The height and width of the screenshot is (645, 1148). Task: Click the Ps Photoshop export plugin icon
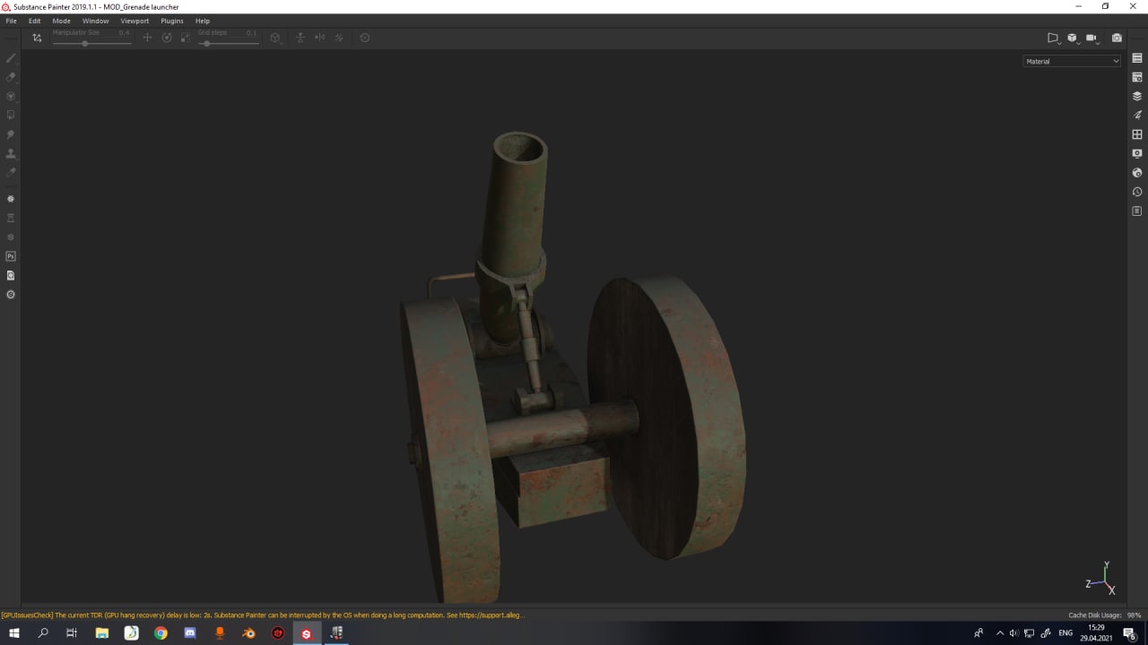(x=11, y=256)
